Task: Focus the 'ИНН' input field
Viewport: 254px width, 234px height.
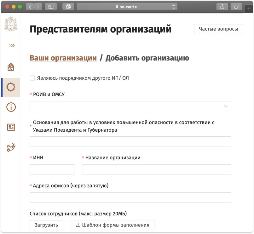Action: tap(52, 169)
